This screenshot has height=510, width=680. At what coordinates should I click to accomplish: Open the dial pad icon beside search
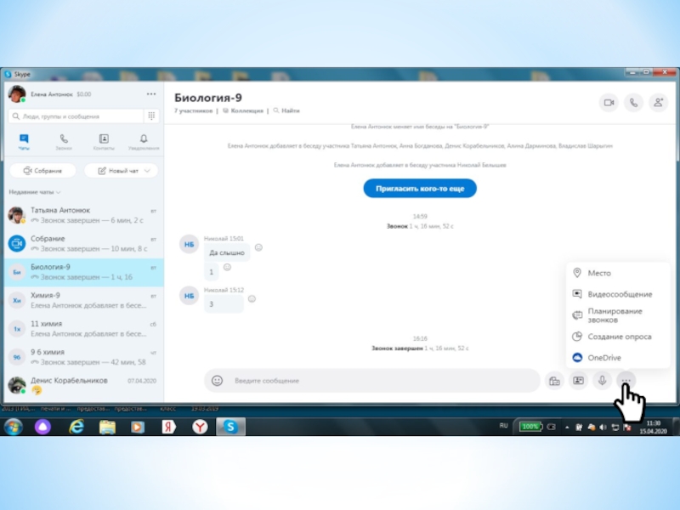pos(151,116)
